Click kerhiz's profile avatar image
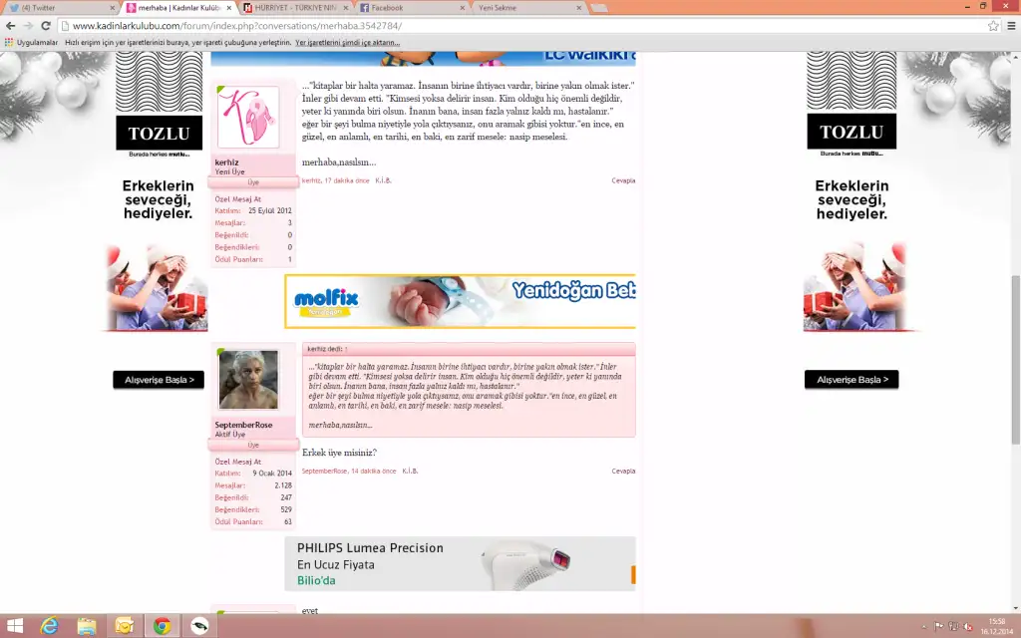The image size is (1021, 638). coord(248,117)
